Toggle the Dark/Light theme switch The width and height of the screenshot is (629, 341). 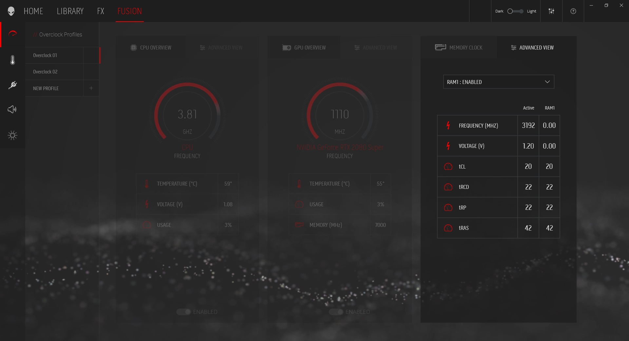(x=515, y=11)
